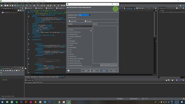Click the editor horizontal scrollbar
The width and height of the screenshot is (185, 104).
91,75
